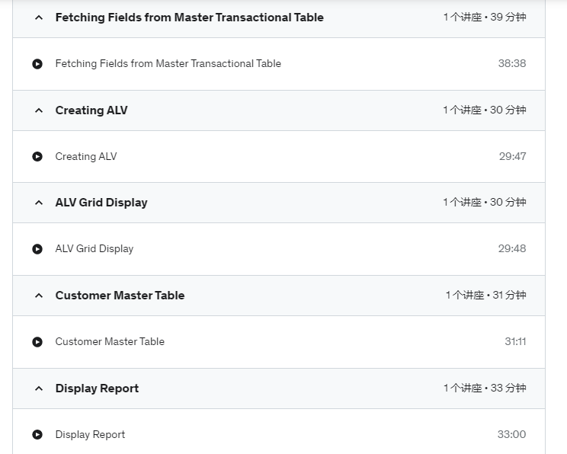Screen dimensions: 567x454
Task: Click the Creating ALV section heading
Action: click(x=91, y=110)
